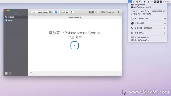This screenshot has height=96, width=171.
Task: Click the megaphone icon beside 社区与反馈
Action: [x=132, y=23]
